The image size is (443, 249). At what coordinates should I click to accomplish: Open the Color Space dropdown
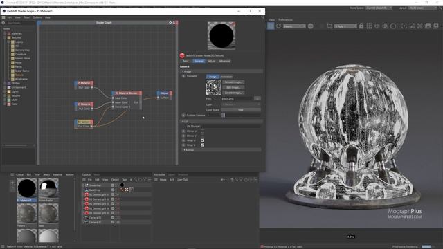pyautogui.click(x=241, y=109)
